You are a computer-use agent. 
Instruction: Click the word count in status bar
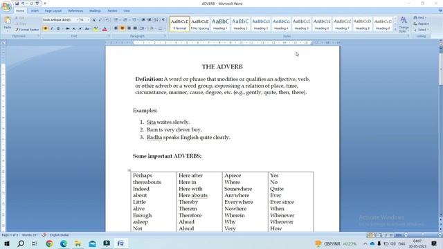[30, 235]
